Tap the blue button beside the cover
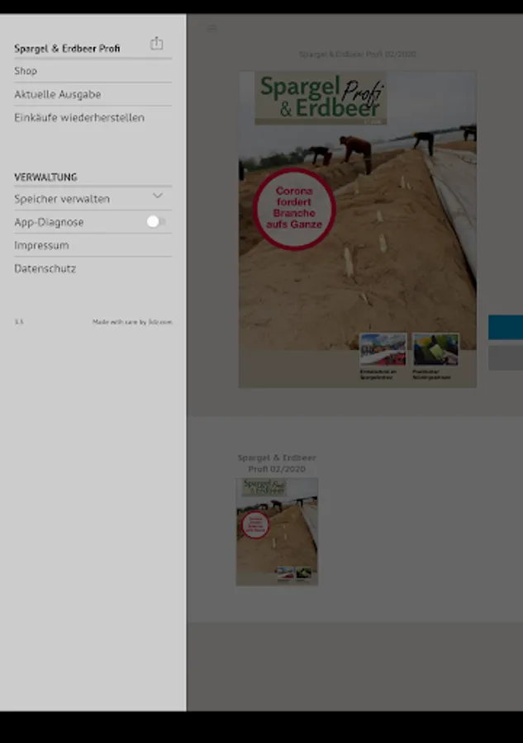 pyautogui.click(x=506, y=328)
